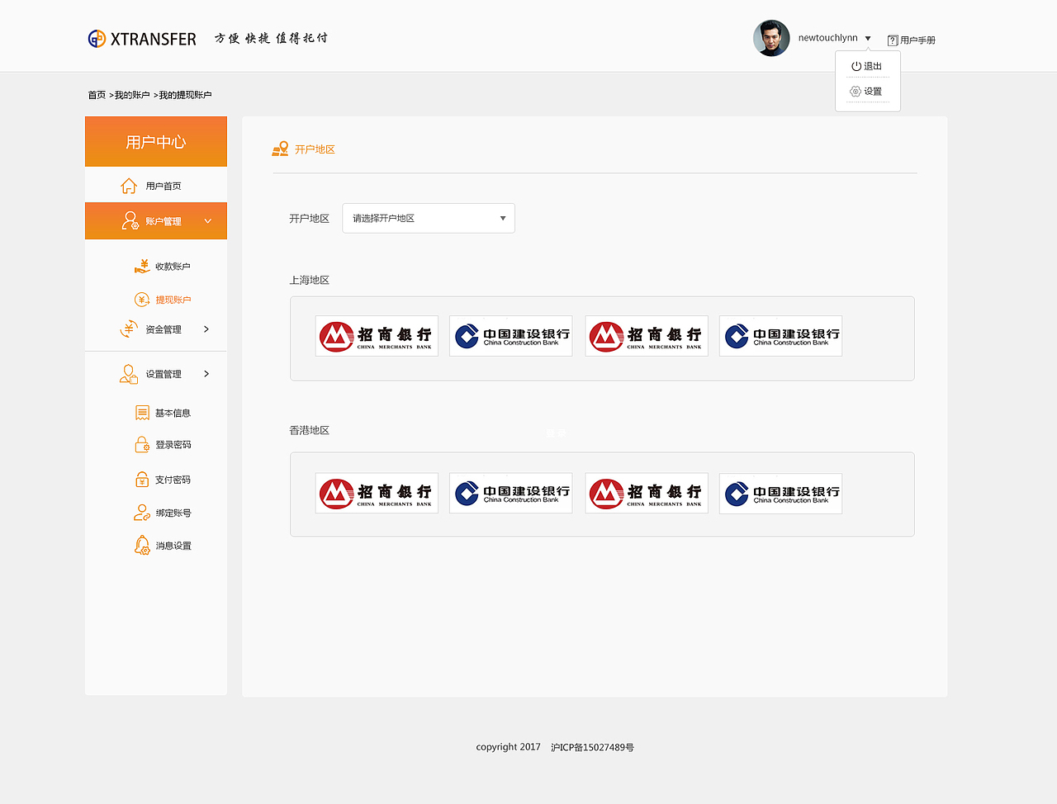
Task: Open 绑定账号 in the sidebar
Action: click(173, 513)
